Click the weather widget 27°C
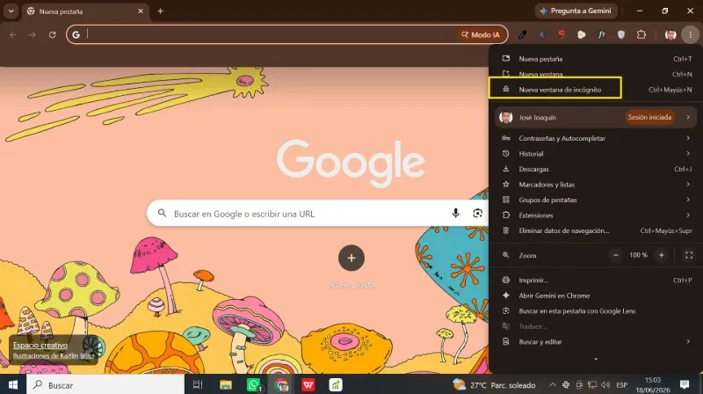 (494, 385)
